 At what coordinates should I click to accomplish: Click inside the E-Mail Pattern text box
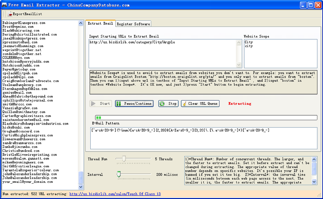tap(204, 138)
